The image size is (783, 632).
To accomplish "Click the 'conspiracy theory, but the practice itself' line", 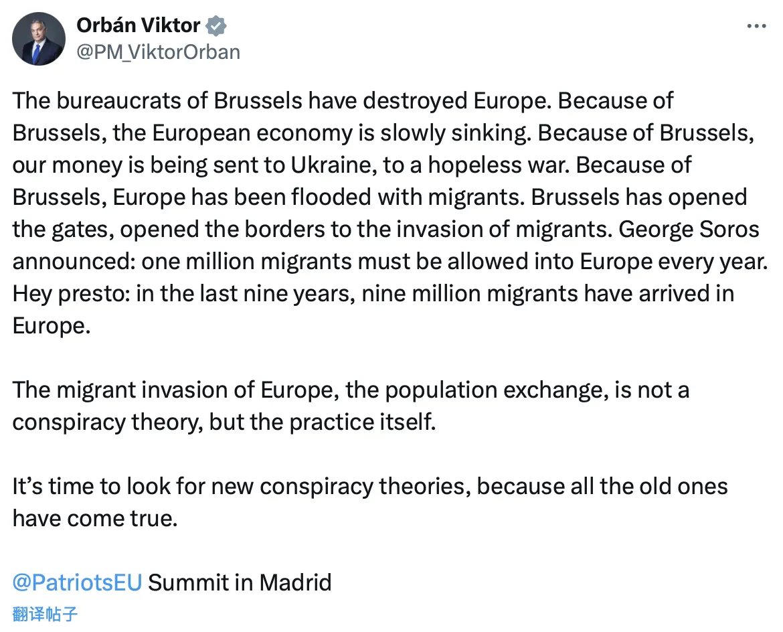I will [x=224, y=422].
